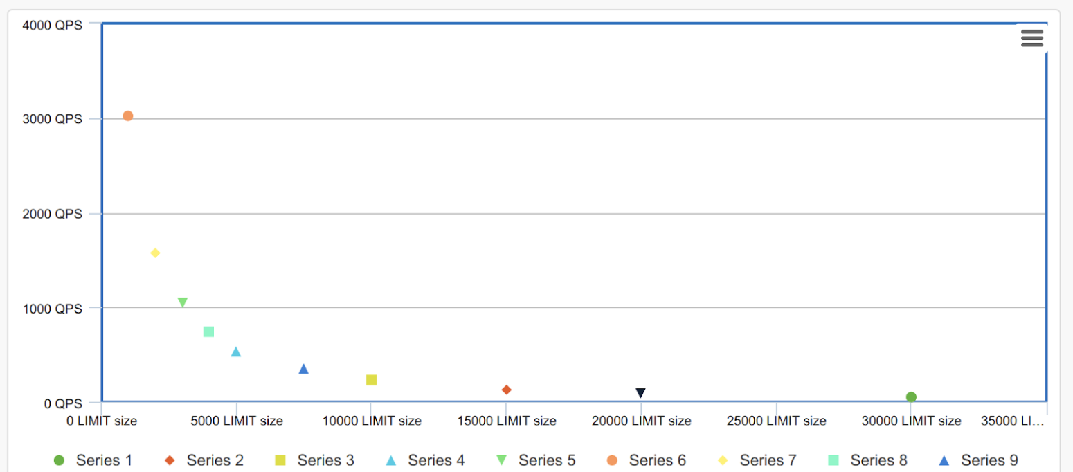This screenshot has height=472, width=1073.
Task: Click the dark blue triangle data point
Action: click(303, 369)
